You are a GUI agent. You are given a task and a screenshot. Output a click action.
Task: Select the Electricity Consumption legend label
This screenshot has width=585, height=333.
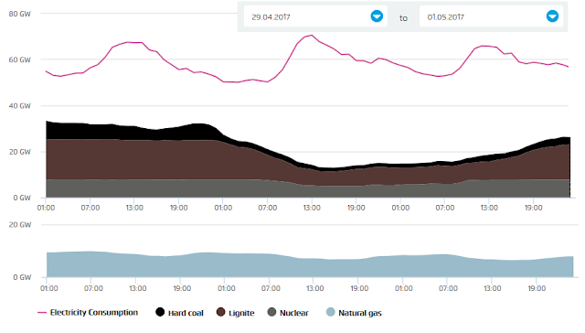pyautogui.click(x=94, y=313)
